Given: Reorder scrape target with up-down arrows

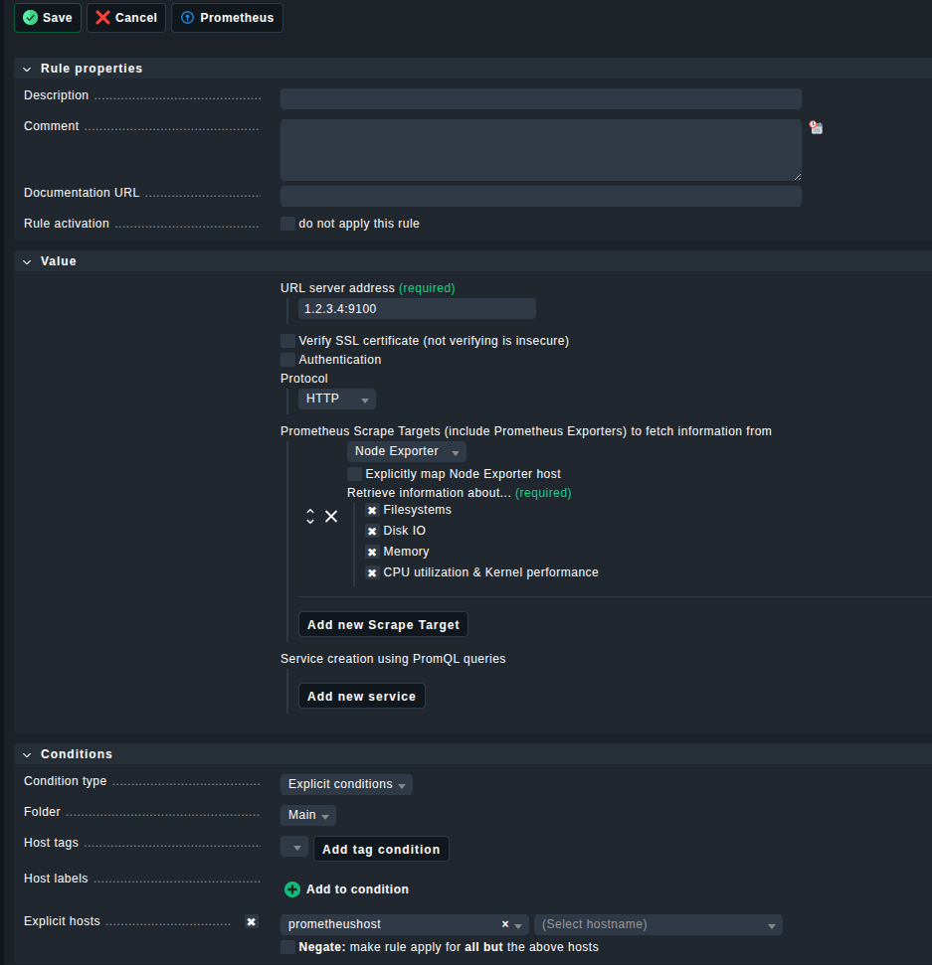Looking at the screenshot, I should point(310,517).
